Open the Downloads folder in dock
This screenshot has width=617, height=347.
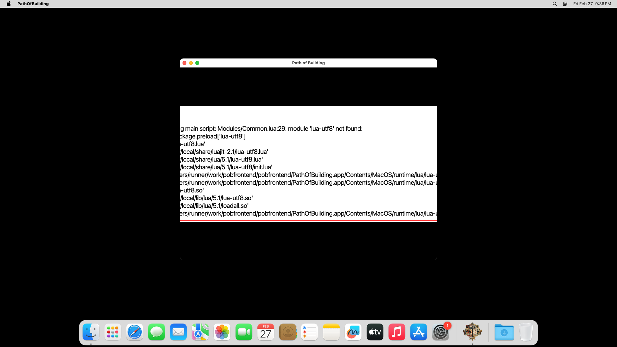pyautogui.click(x=504, y=332)
